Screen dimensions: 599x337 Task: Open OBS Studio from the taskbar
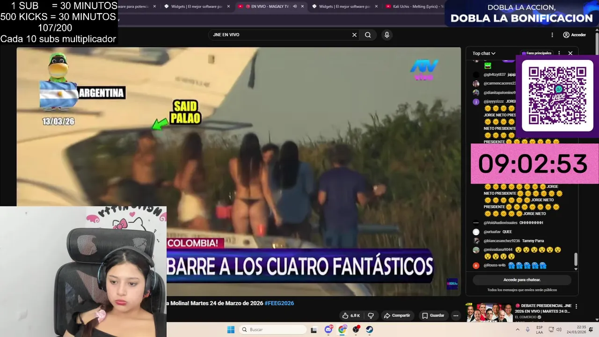click(x=356, y=330)
